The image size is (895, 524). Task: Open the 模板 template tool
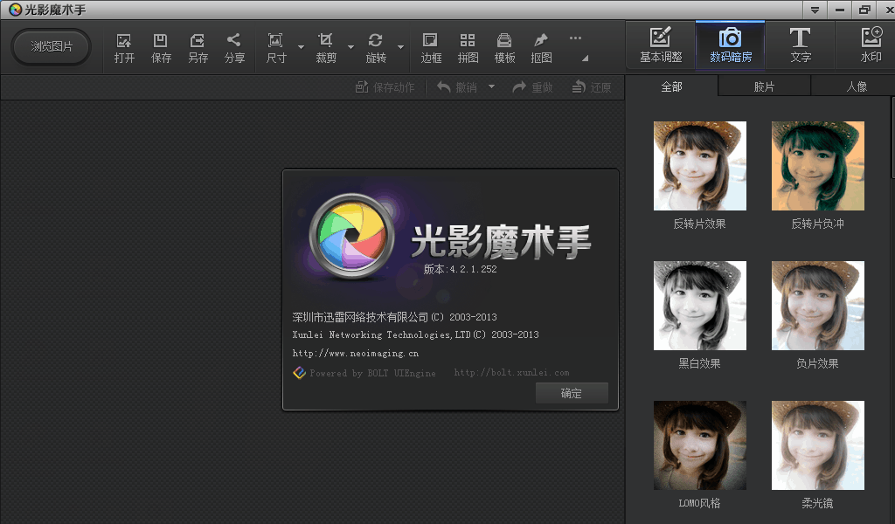click(x=504, y=48)
